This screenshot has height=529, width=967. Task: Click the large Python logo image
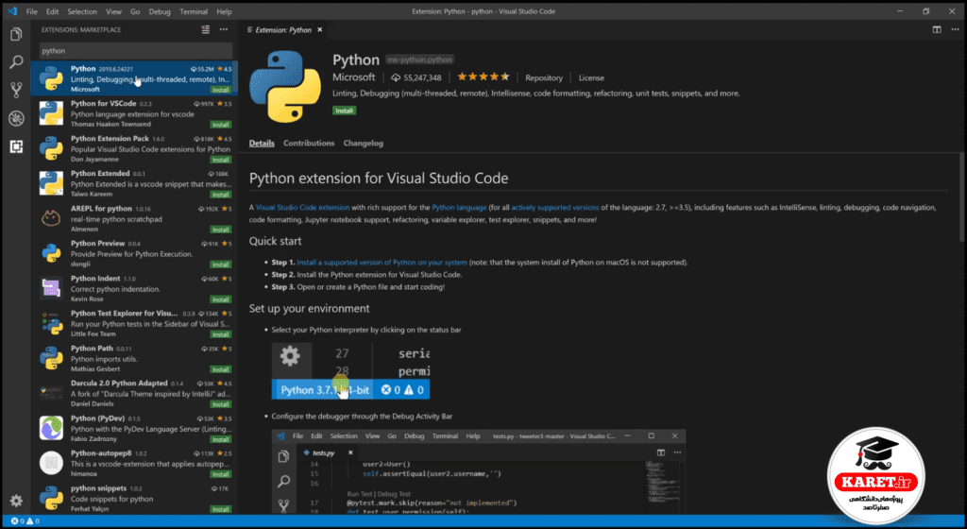(x=285, y=86)
